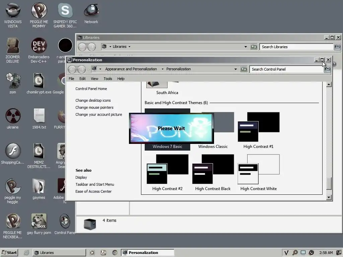343x257 pixels.
Task: Expand the Personalization address history dropdown
Action: [235, 69]
